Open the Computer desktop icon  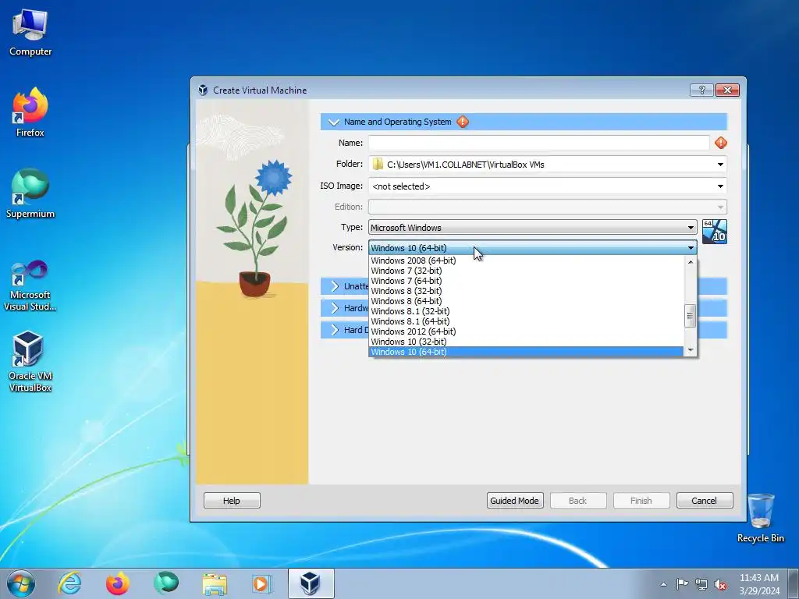click(30, 33)
